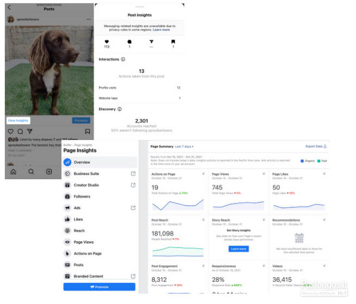Click the saves bookmark icon in Post insights
Image resolution: width=356 pixels, height=304 pixels.
pos(173,42)
